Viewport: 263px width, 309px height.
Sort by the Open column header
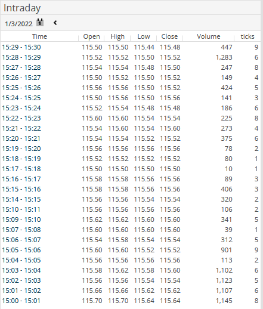(91, 36)
